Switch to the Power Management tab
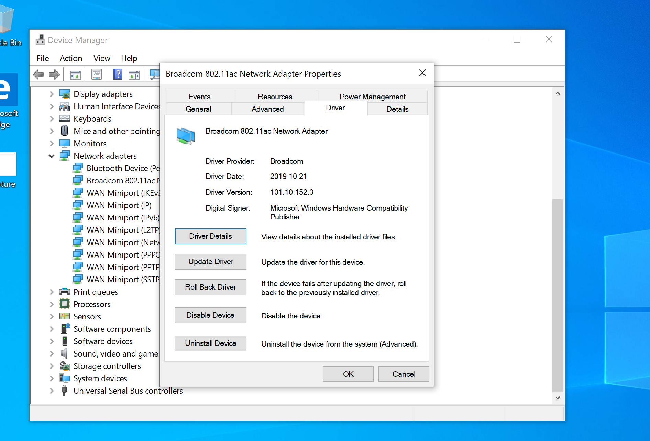 pyautogui.click(x=373, y=97)
